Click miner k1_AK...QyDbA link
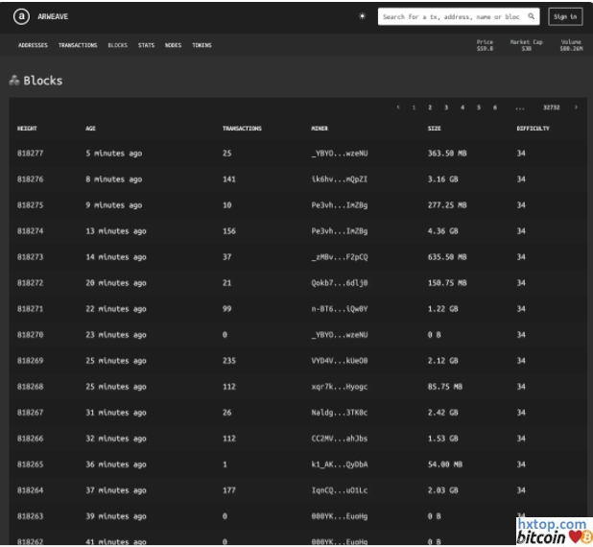The width and height of the screenshot is (593, 547). tap(339, 464)
